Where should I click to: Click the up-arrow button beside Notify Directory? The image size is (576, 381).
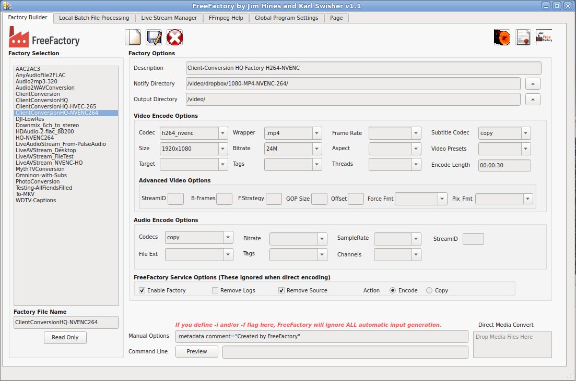[532, 84]
